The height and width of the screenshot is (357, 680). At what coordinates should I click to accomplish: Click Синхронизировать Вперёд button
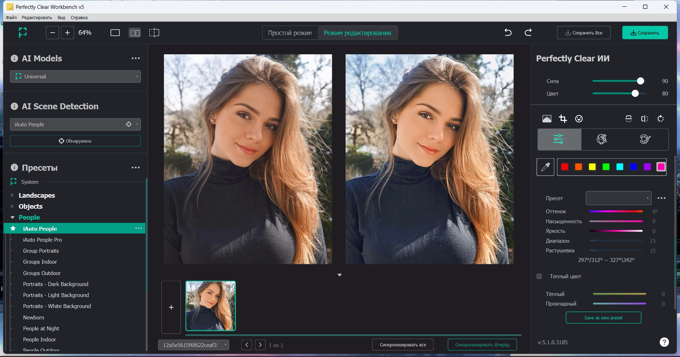point(482,345)
